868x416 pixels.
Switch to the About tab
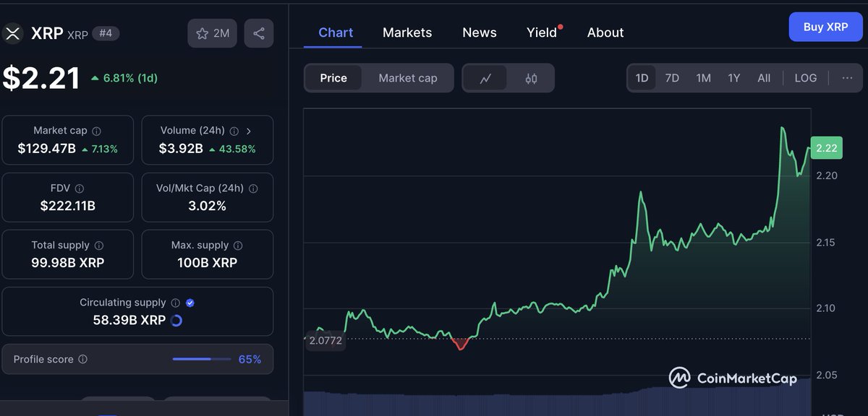pos(605,32)
